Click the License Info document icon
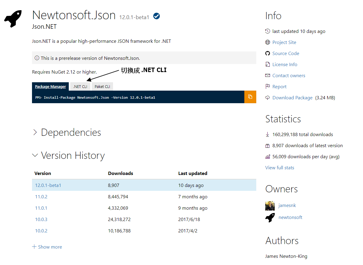This screenshot has width=363, height=265. (x=268, y=64)
